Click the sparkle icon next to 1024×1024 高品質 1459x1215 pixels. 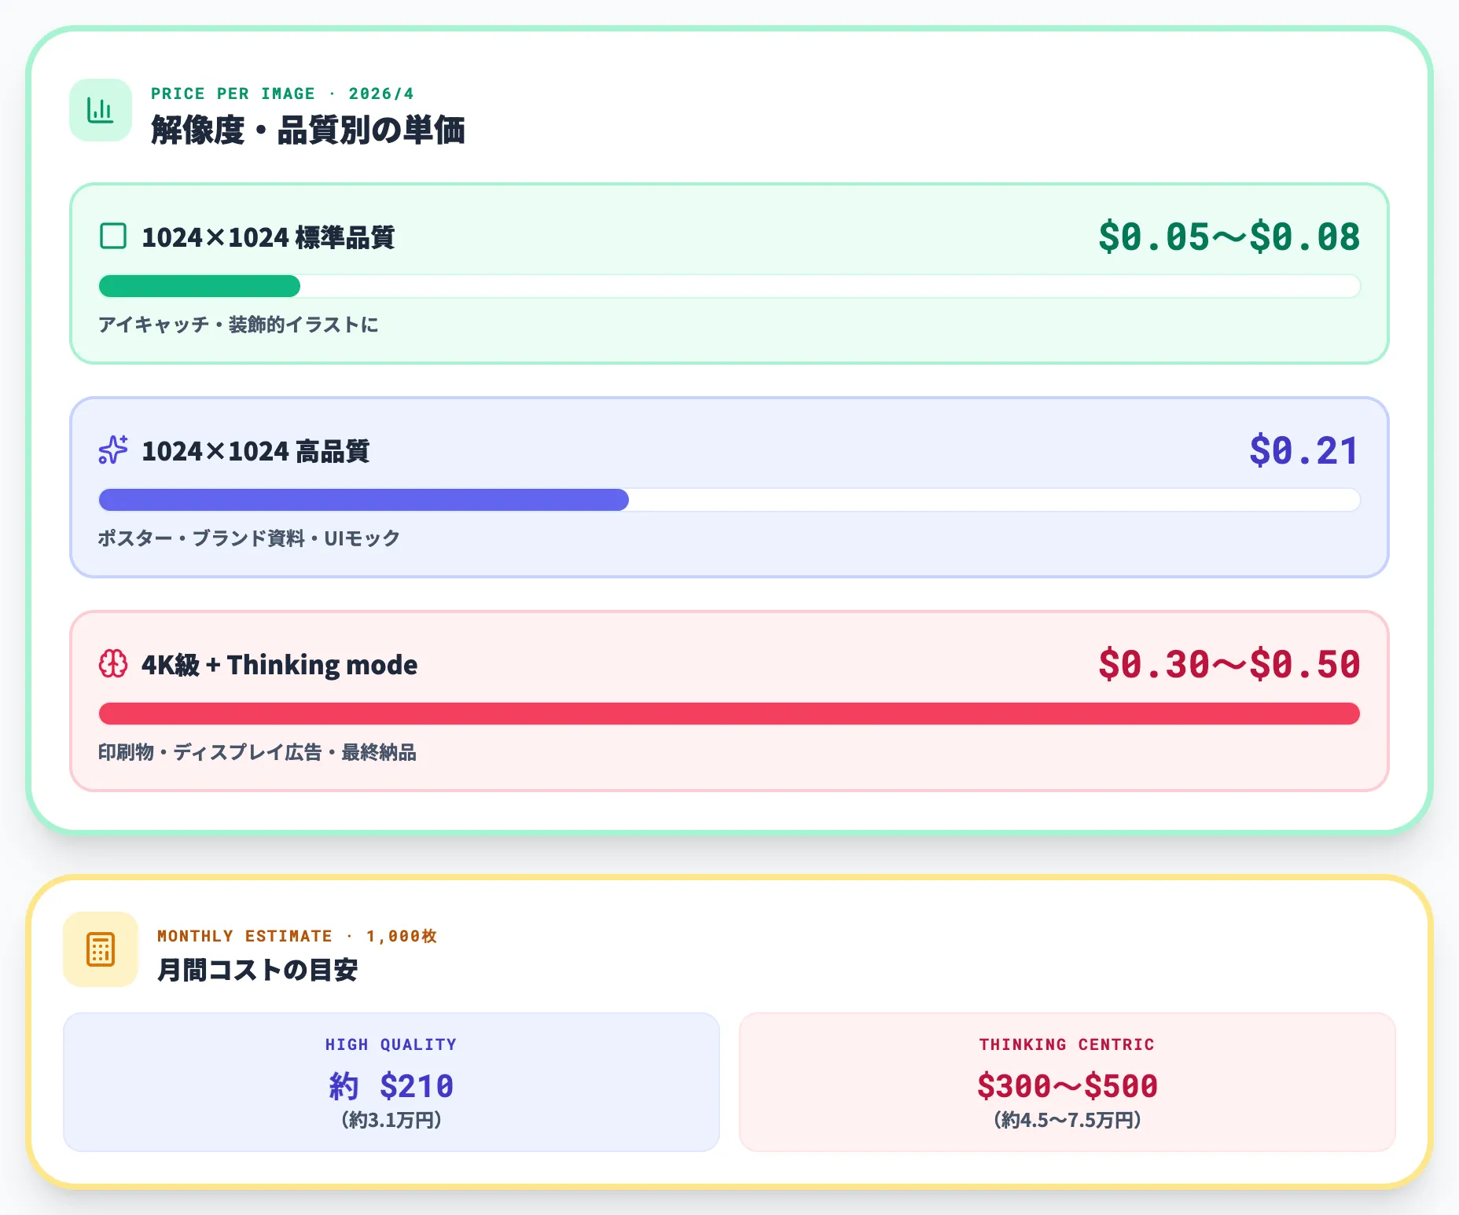(x=112, y=450)
